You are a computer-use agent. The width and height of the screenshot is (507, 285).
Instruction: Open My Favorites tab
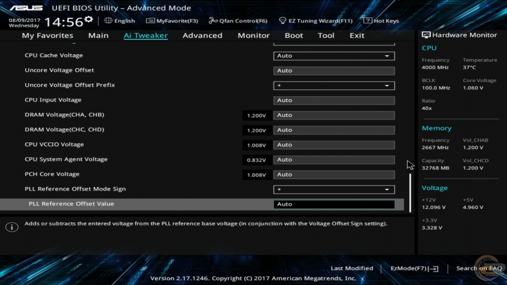48,35
